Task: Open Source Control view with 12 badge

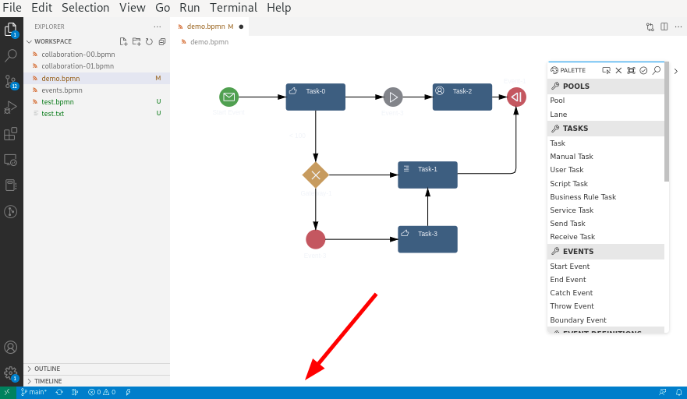Action: coord(11,82)
